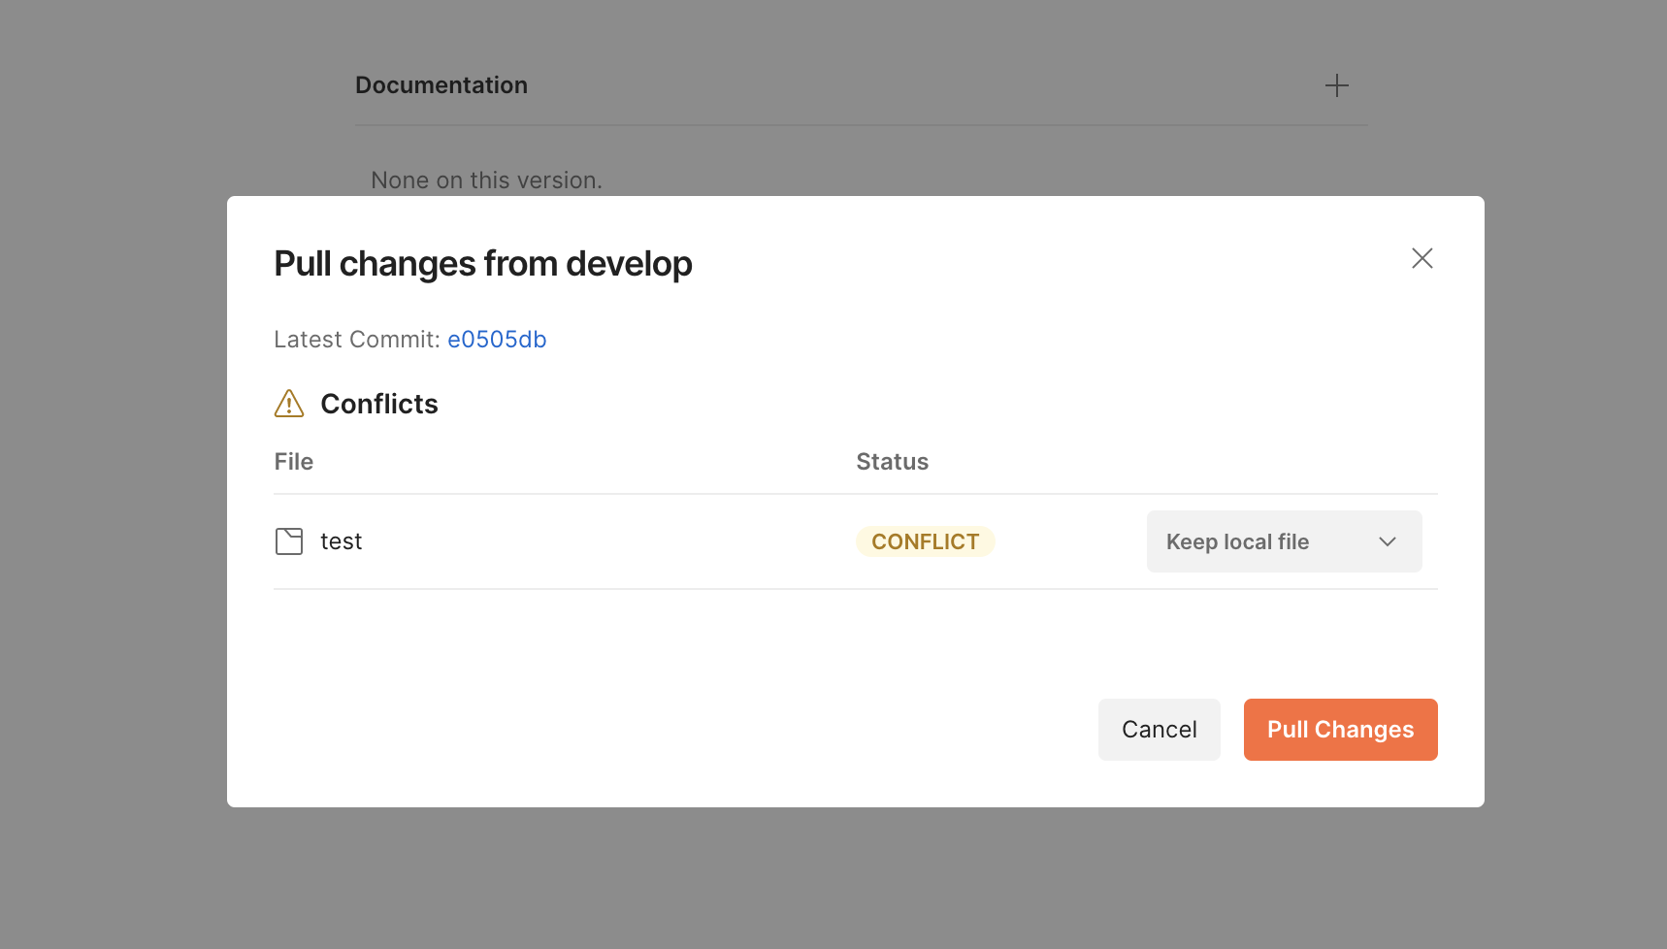Screen dimensions: 1667x949
Task: Click the document icon in the File column
Action: pos(288,540)
